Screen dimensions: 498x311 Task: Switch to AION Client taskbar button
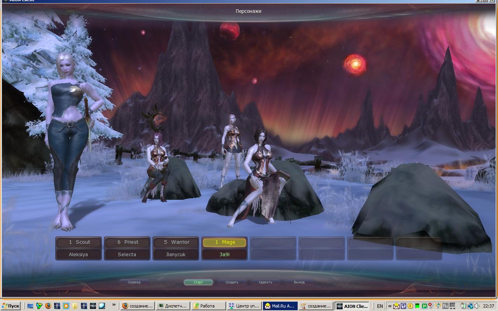coord(352,306)
